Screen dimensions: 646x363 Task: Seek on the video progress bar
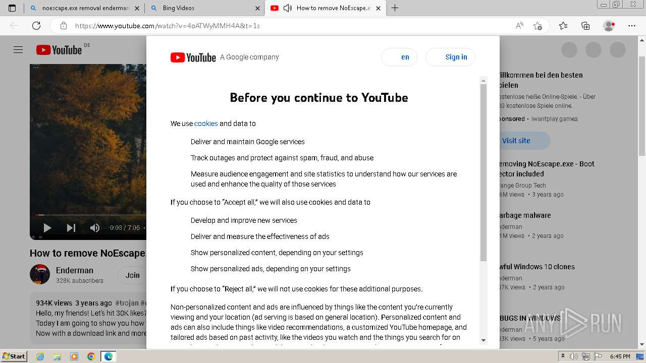(91, 215)
